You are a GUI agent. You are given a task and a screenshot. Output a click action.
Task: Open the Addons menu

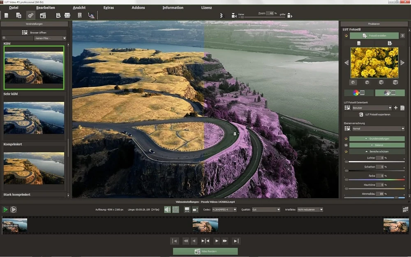point(138,7)
